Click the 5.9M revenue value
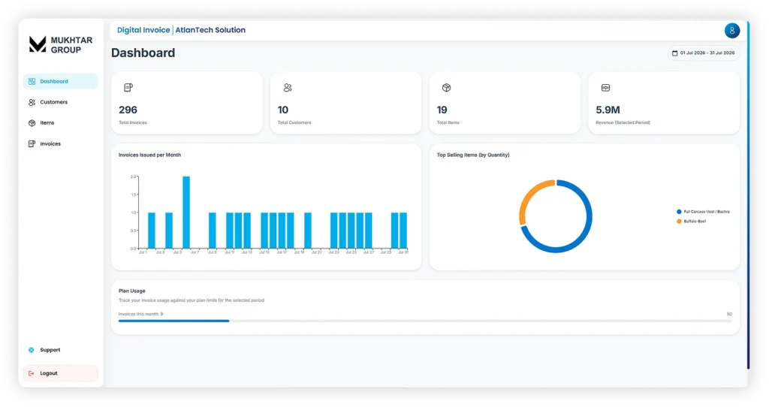 608,110
